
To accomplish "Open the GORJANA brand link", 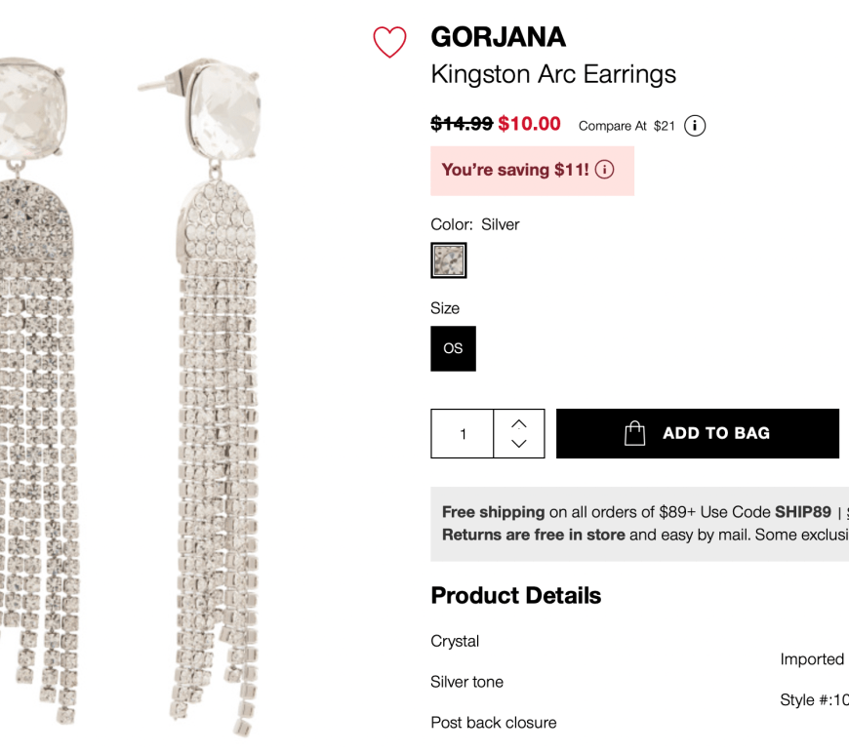I will (498, 37).
